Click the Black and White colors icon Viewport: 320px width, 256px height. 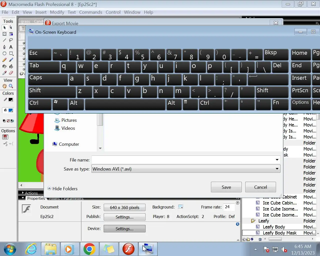click(x=4, y=121)
